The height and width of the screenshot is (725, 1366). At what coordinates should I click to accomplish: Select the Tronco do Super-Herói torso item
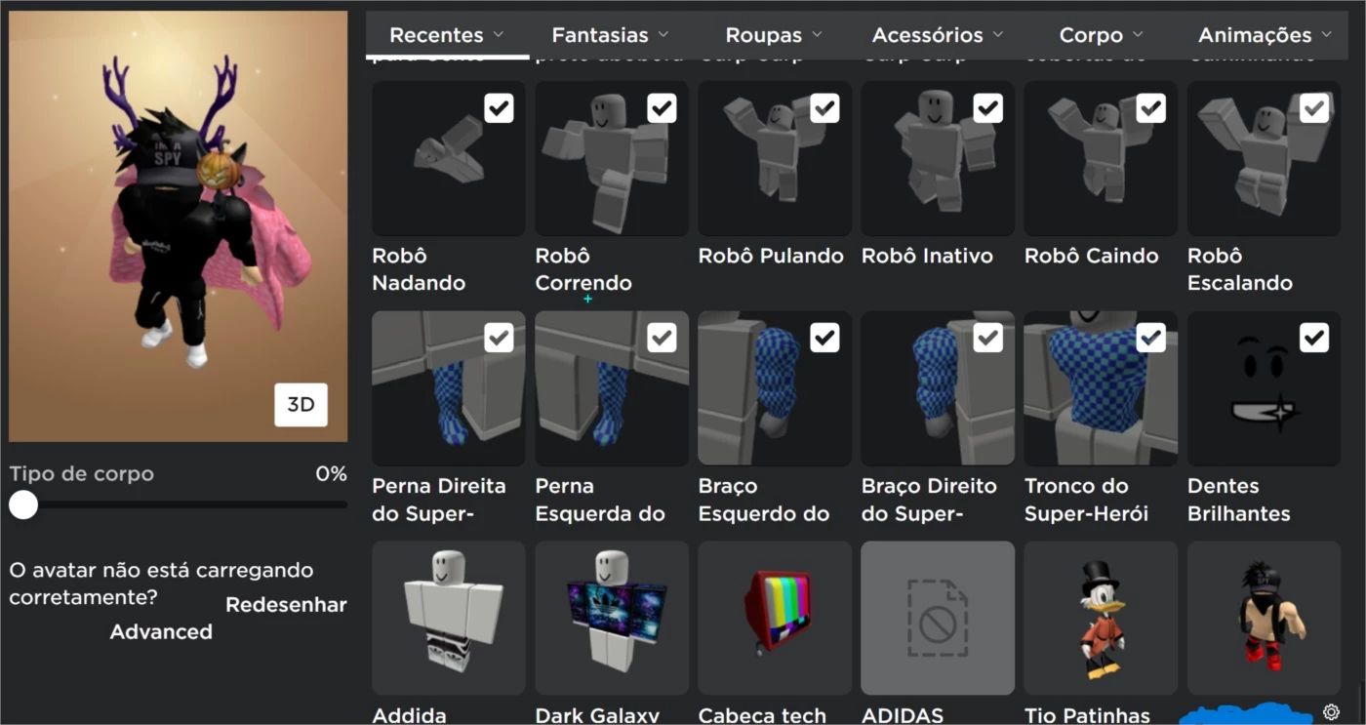(x=1101, y=388)
